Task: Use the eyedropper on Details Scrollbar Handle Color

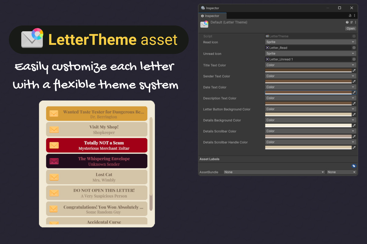Action: point(353,147)
